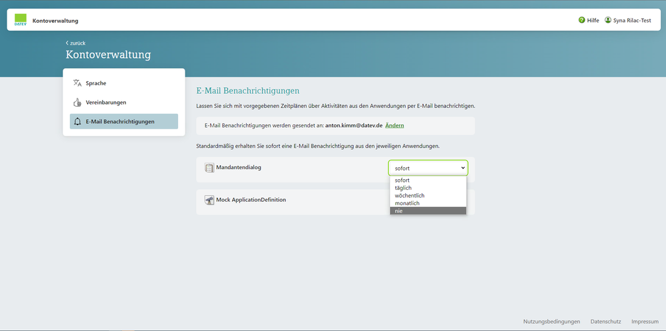Open the Datenschutz footer link
The image size is (666, 331).
[605, 321]
